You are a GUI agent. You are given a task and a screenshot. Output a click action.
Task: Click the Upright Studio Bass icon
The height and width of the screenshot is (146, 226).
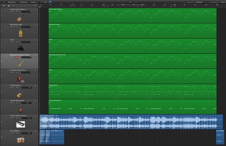tap(21, 109)
